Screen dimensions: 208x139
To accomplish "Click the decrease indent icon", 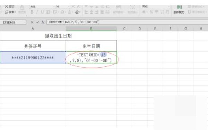I will tap(102, 7).
